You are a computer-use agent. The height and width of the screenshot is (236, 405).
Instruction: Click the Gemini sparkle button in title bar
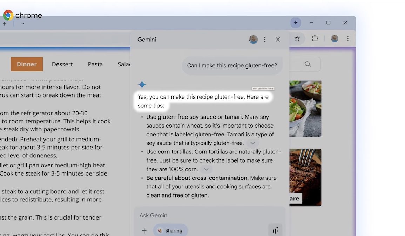(295, 23)
